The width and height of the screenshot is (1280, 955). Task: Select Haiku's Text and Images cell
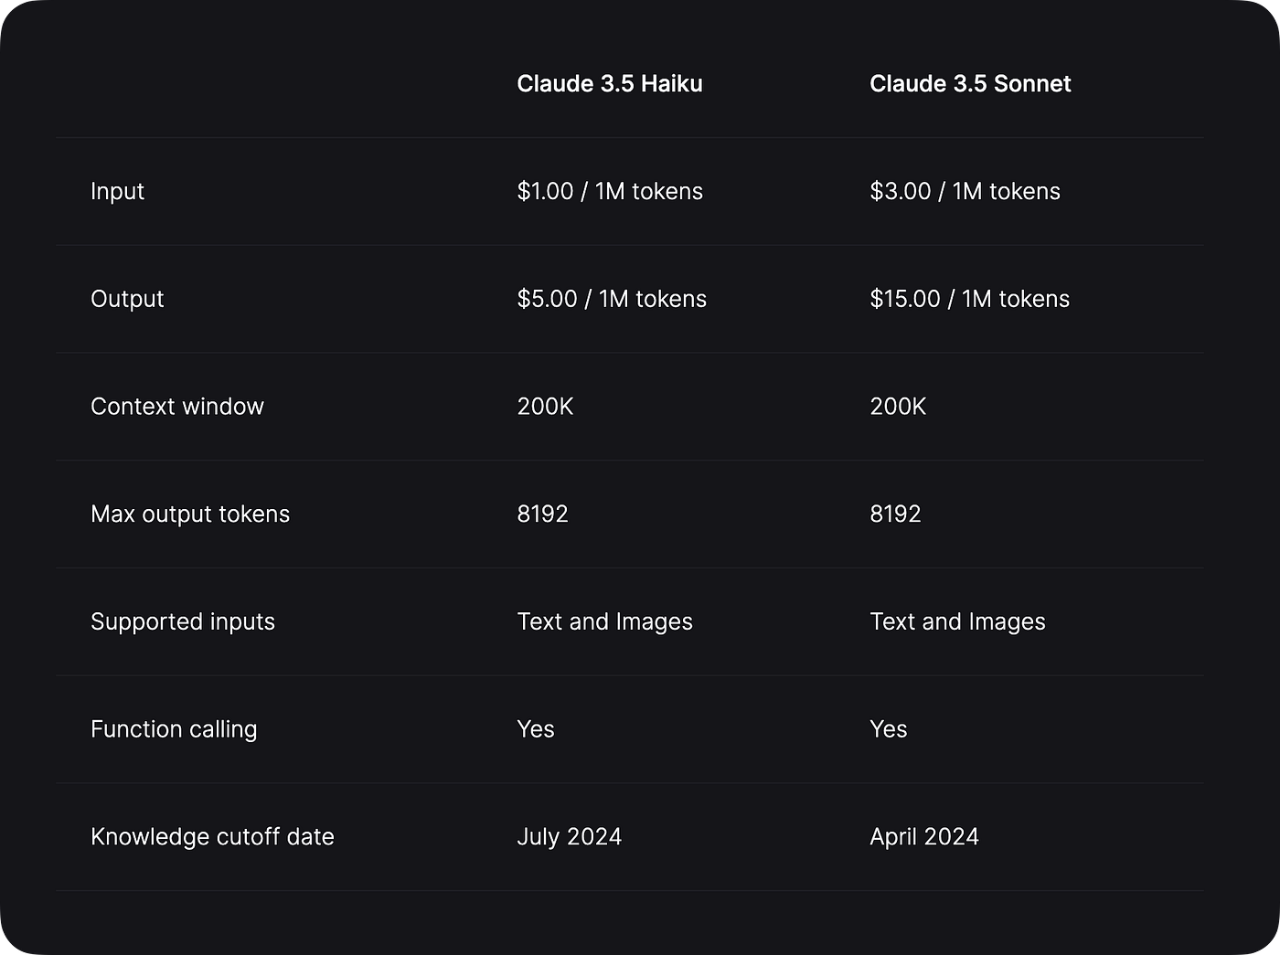(x=604, y=621)
